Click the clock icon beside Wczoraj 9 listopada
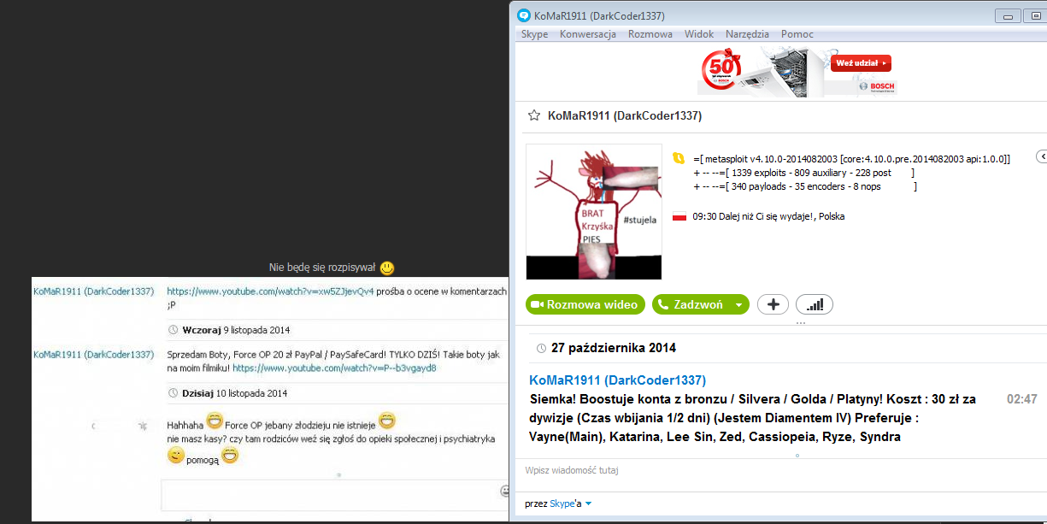 coord(174,329)
